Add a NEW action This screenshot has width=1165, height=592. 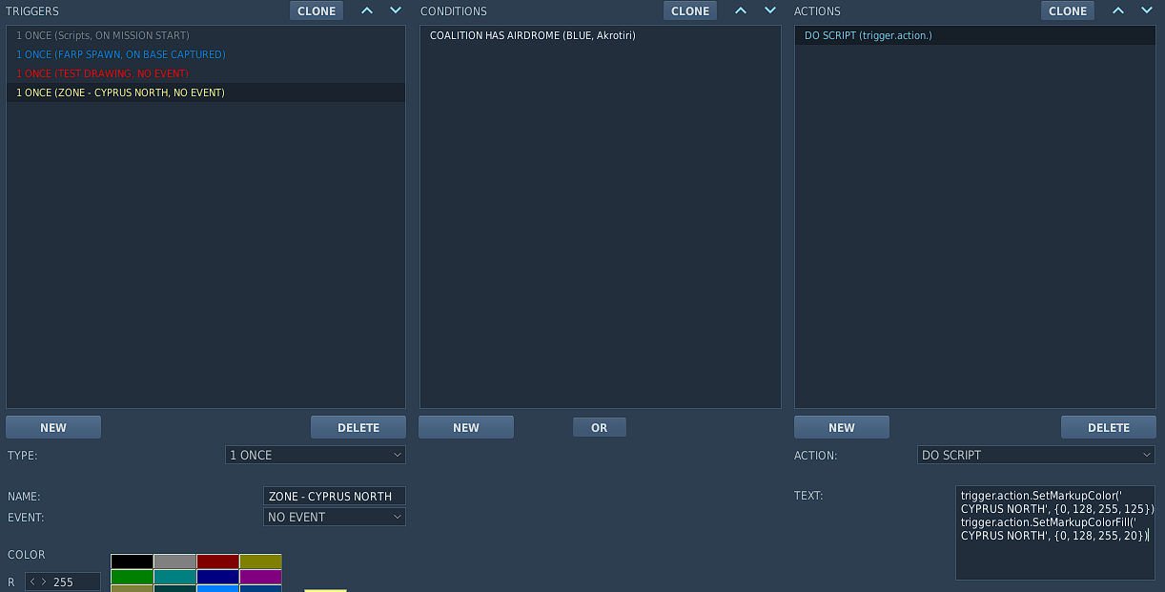(842, 427)
